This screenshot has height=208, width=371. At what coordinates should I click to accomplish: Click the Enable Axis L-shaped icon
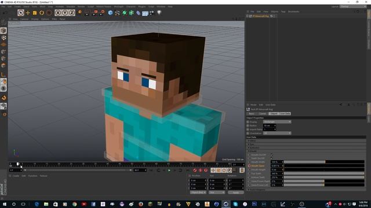point(3,75)
